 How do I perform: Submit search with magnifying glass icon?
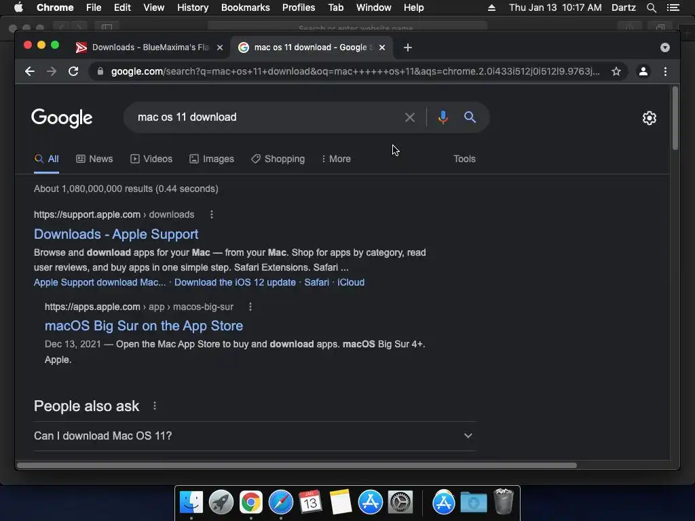point(470,117)
